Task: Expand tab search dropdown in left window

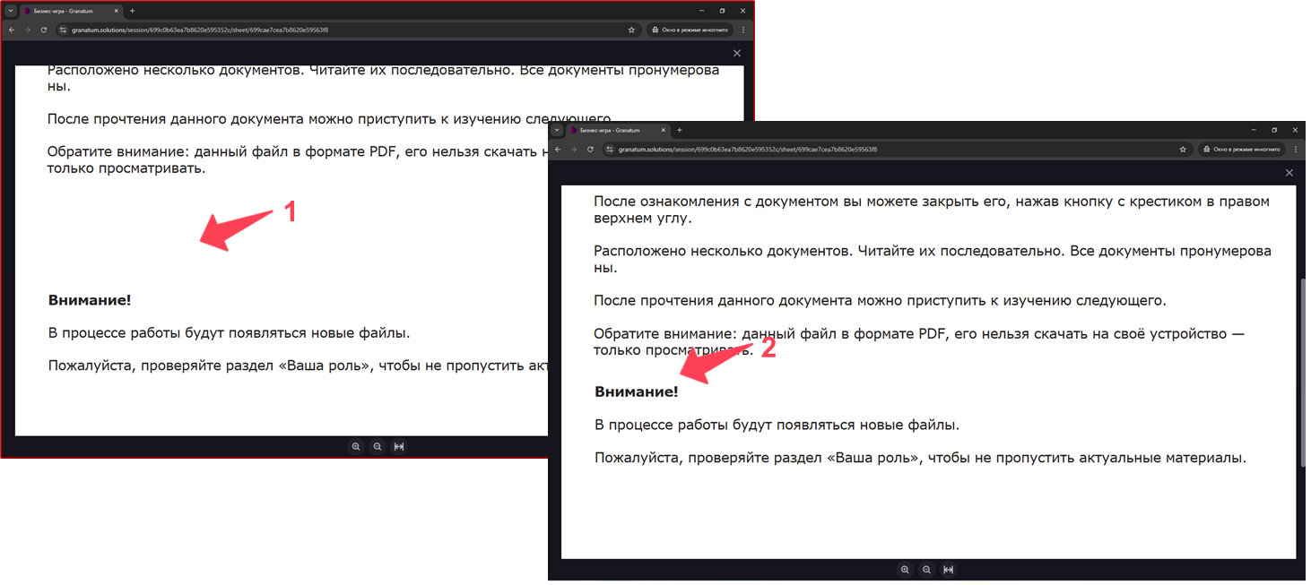Action: pyautogui.click(x=11, y=11)
